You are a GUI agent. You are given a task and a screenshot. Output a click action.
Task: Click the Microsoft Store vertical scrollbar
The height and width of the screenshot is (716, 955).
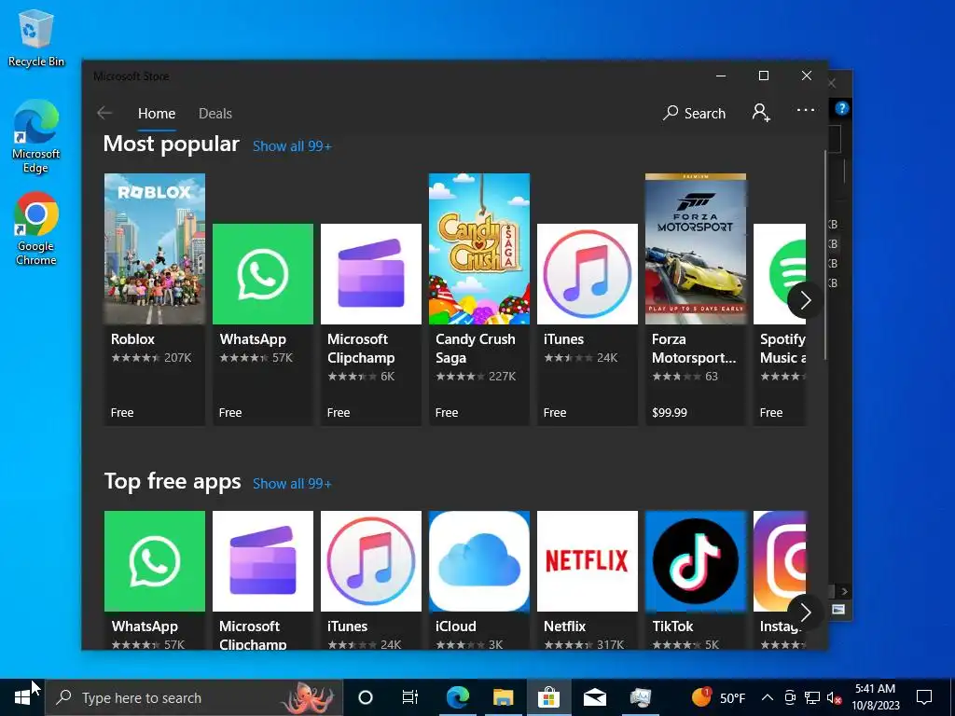(825, 255)
